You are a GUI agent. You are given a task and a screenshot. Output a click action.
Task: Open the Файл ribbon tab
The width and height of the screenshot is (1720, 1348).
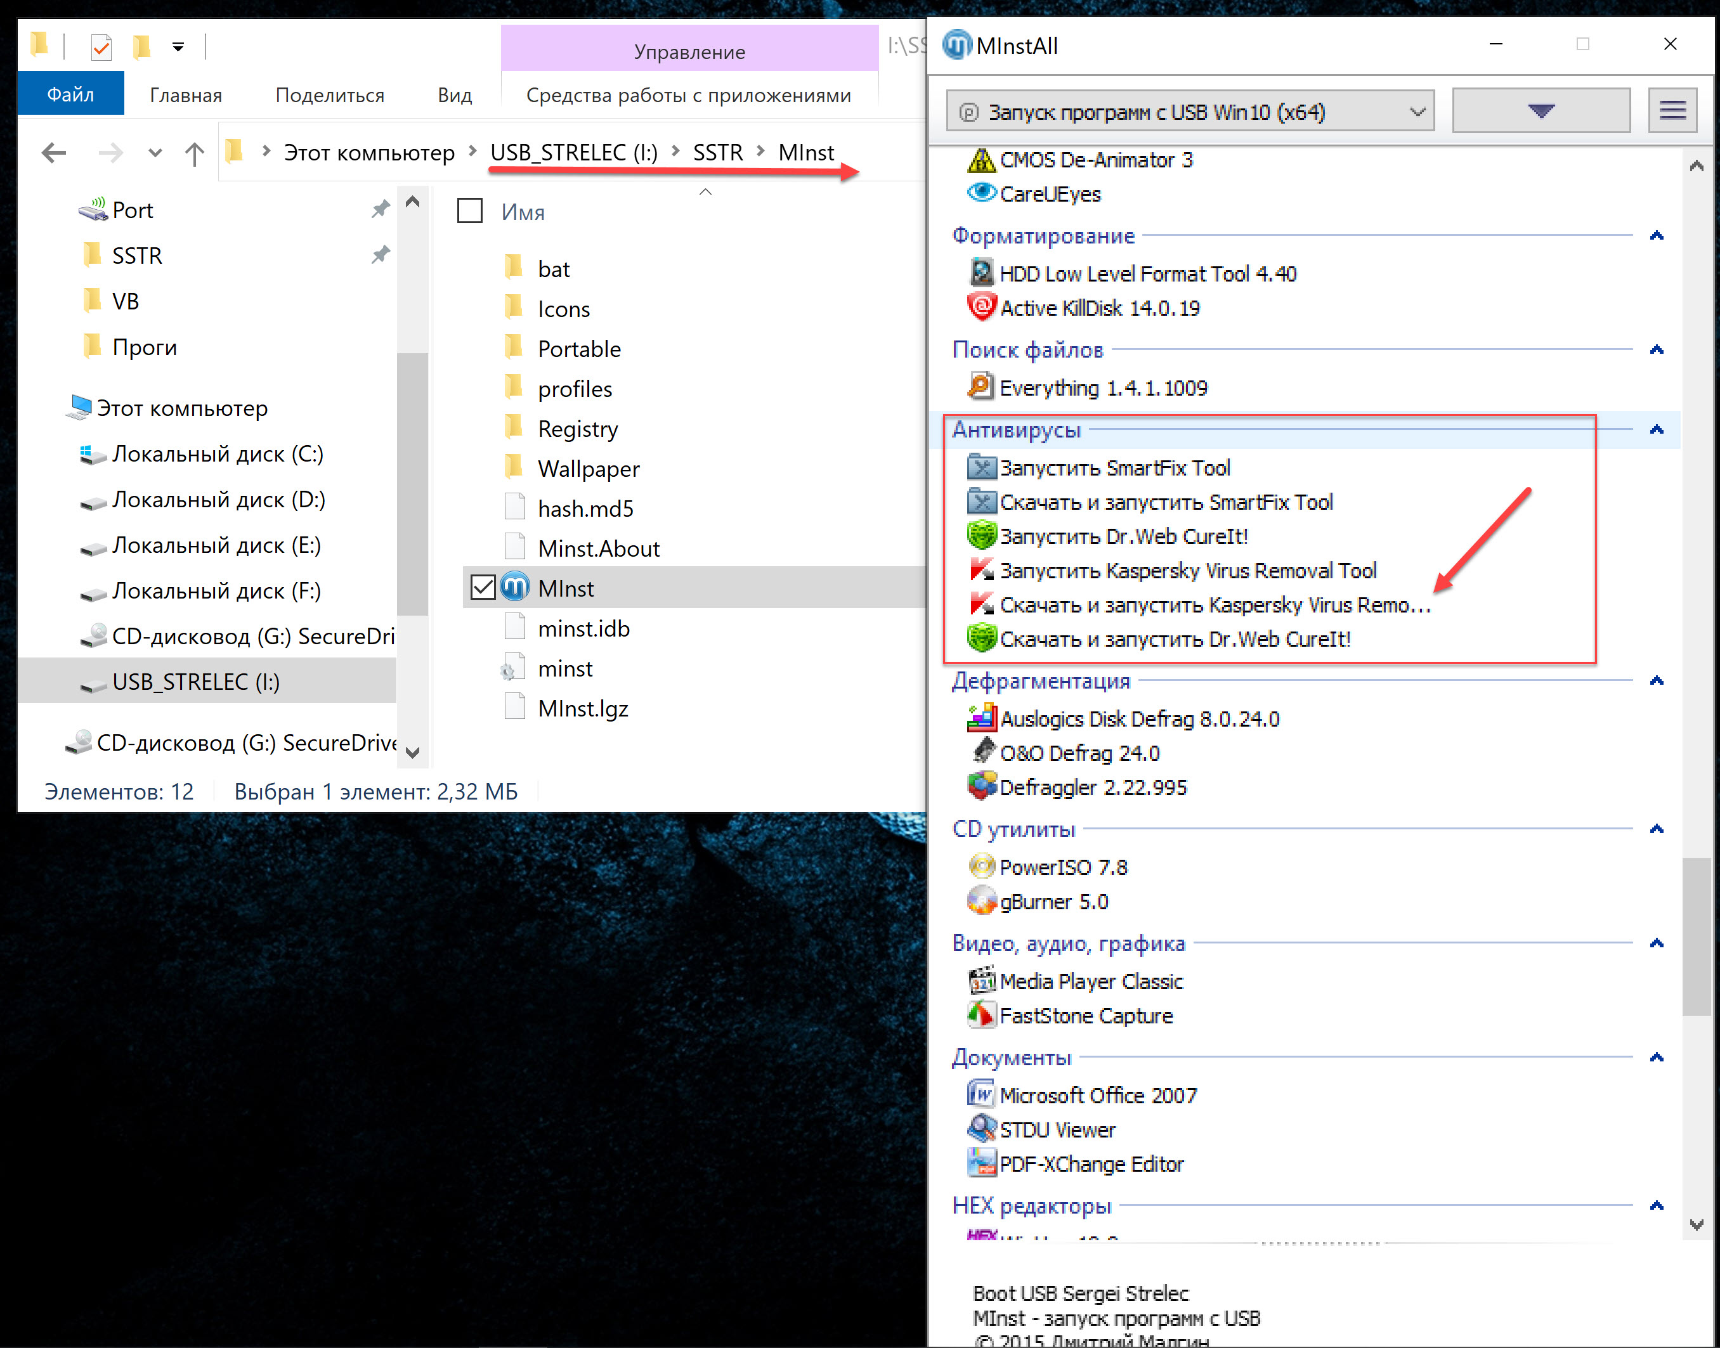[x=70, y=94]
